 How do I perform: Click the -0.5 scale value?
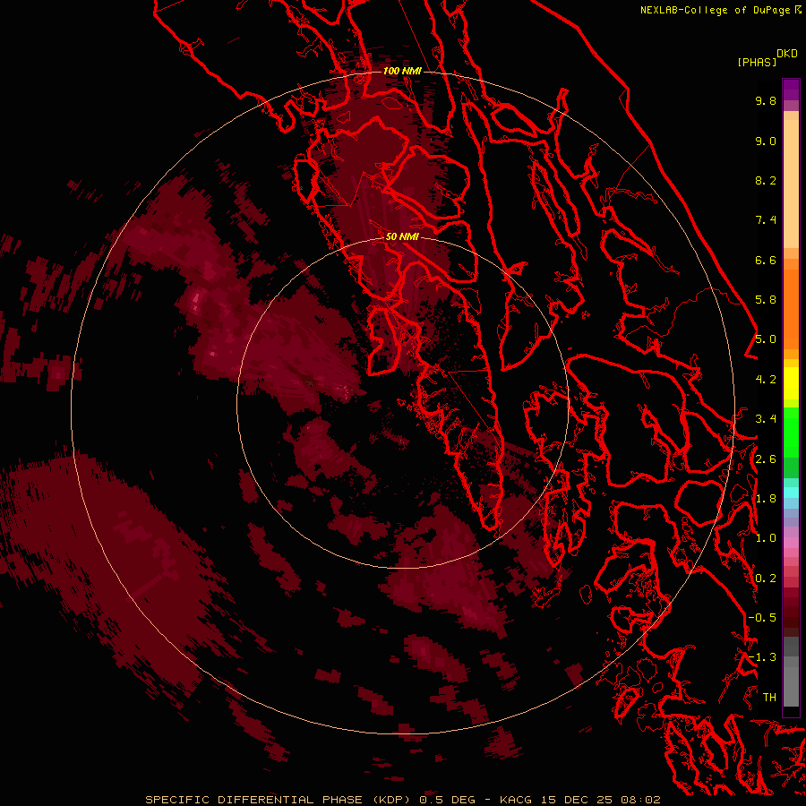tap(762, 618)
